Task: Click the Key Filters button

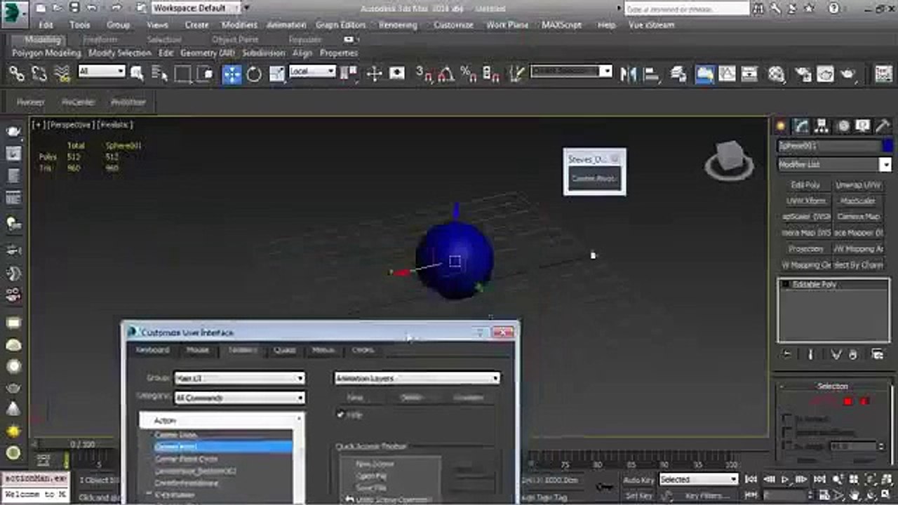Action: (x=706, y=496)
